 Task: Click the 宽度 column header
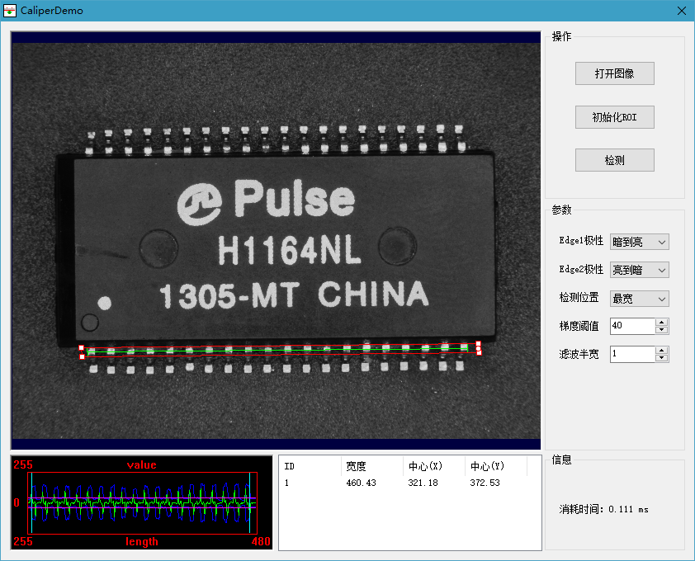tap(371, 466)
